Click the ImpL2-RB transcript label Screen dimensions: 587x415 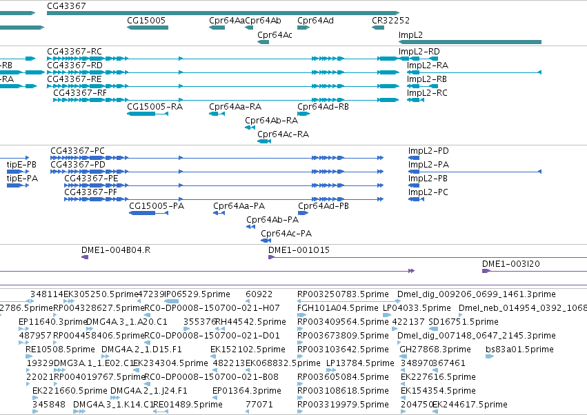click(x=427, y=79)
